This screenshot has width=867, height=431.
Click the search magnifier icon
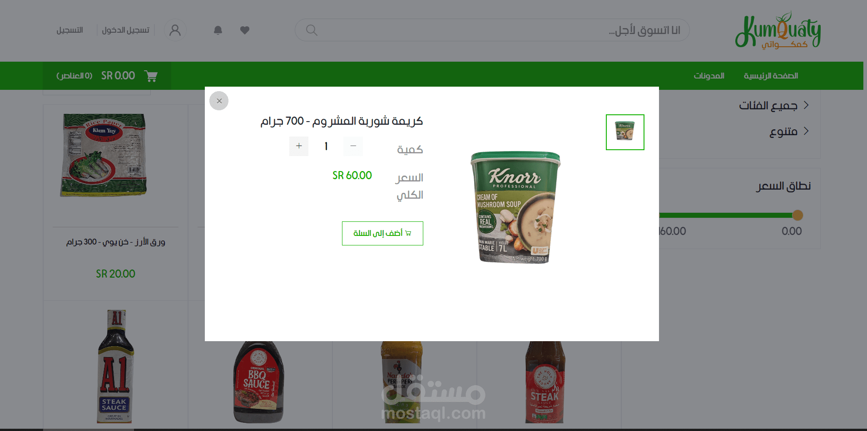(312, 30)
